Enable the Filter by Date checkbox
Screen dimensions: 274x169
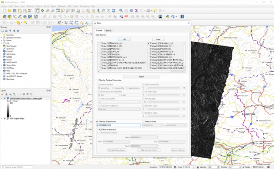click(143, 121)
